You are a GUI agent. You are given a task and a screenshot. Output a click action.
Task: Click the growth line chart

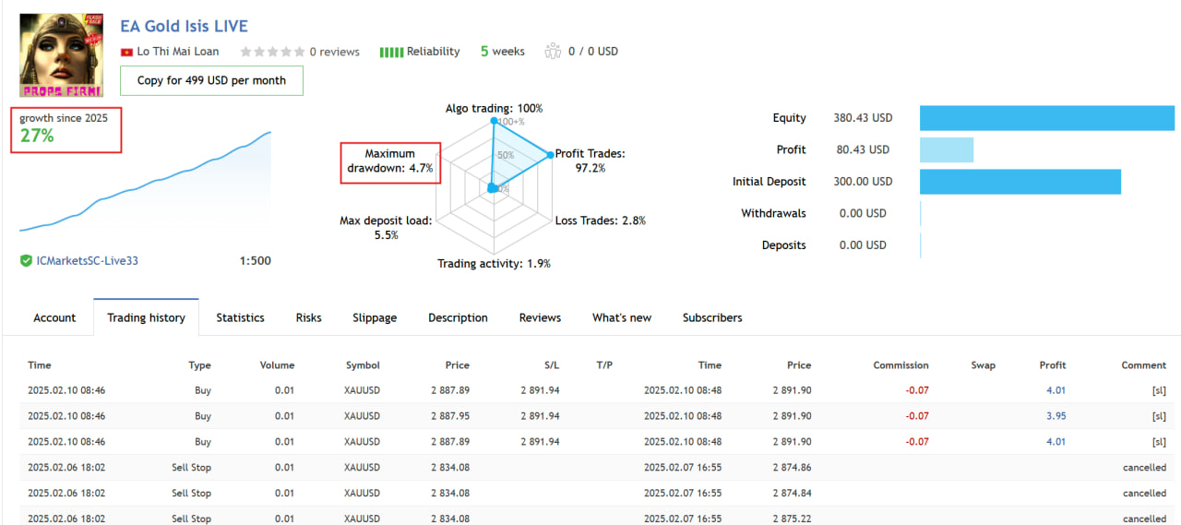[145, 182]
